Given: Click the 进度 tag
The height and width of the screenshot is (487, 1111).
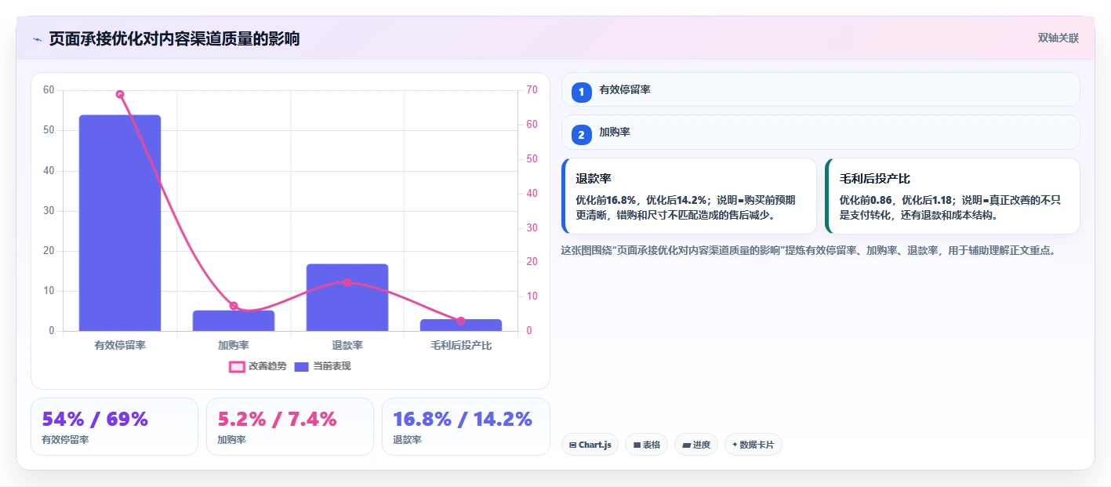Looking at the screenshot, I should pos(696,445).
